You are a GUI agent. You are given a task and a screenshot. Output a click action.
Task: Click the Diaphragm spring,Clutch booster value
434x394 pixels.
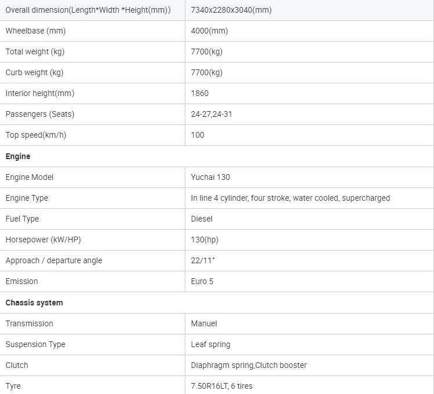[x=249, y=365]
